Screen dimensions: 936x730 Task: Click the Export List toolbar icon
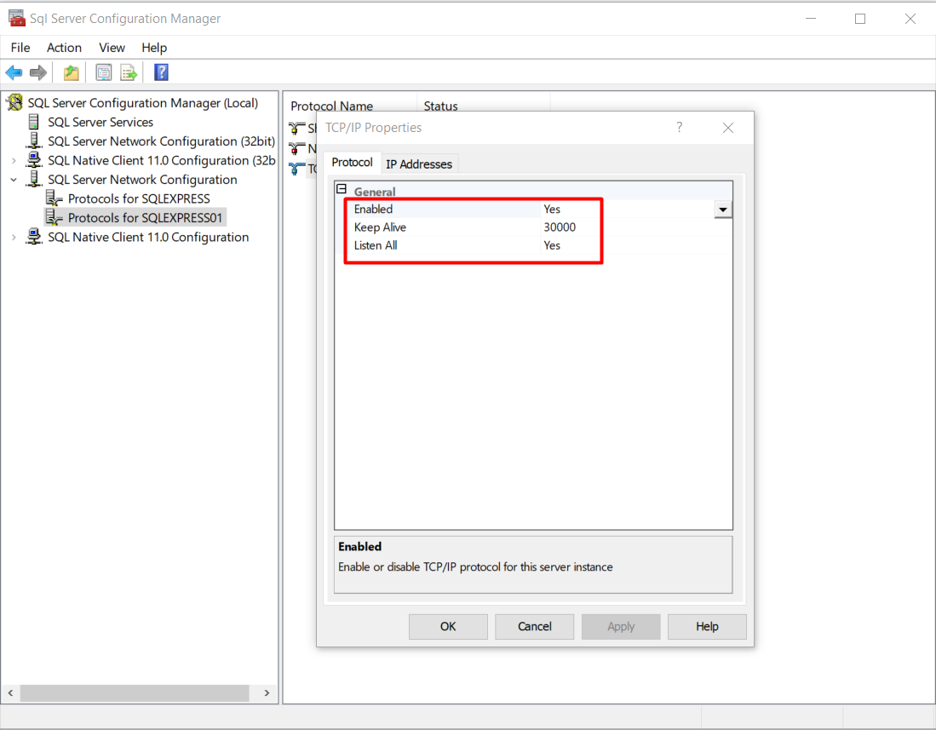tap(129, 72)
